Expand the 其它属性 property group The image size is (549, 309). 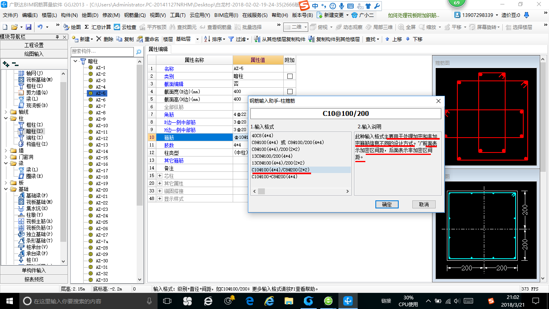160,183
